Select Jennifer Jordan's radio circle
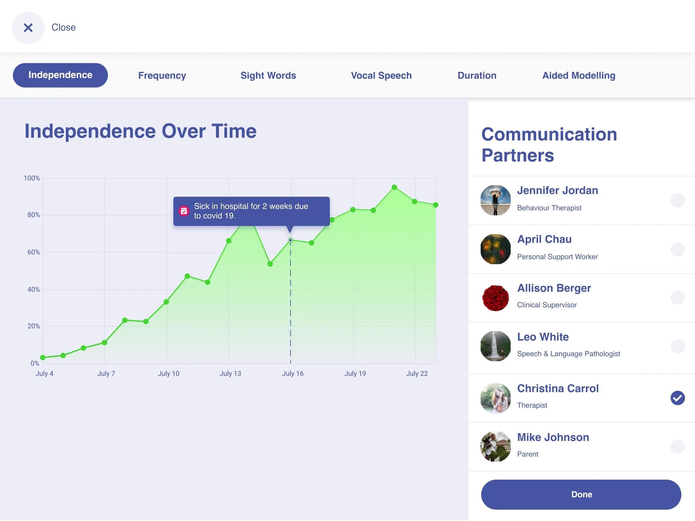Image resolution: width=695 pixels, height=521 pixels. (x=677, y=200)
